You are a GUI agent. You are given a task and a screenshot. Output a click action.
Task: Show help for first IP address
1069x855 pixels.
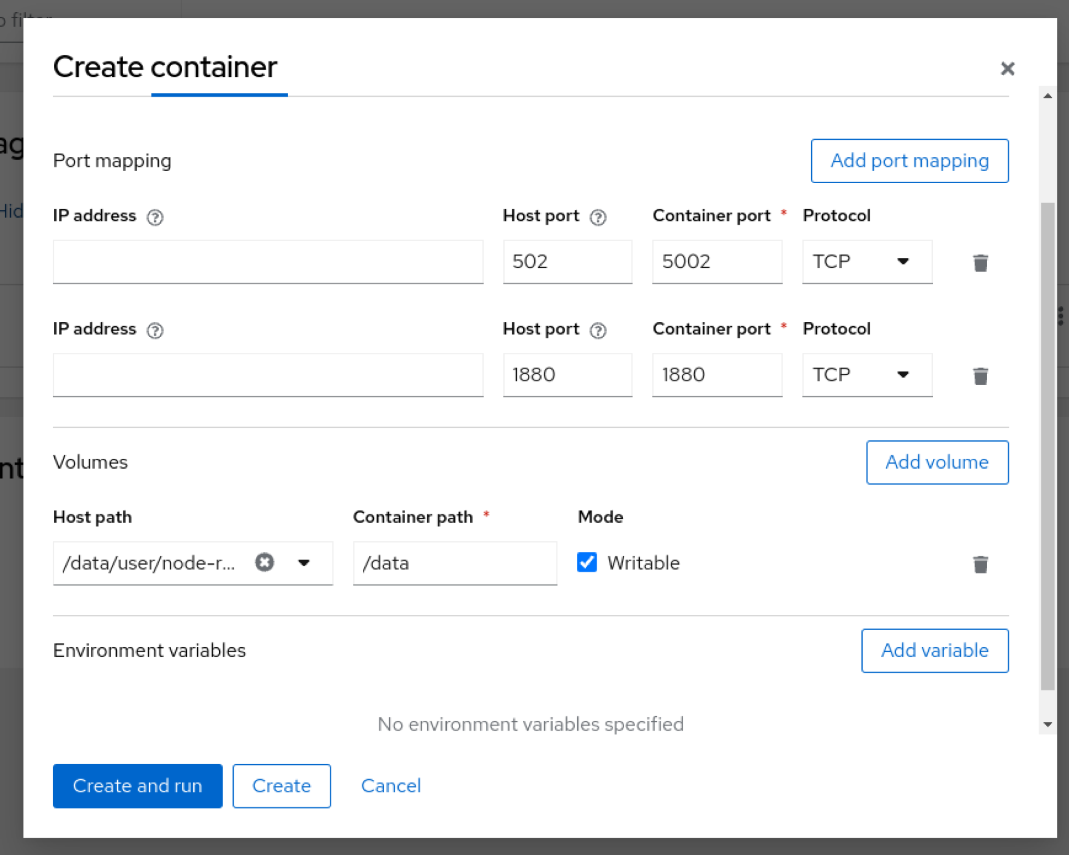tap(155, 217)
